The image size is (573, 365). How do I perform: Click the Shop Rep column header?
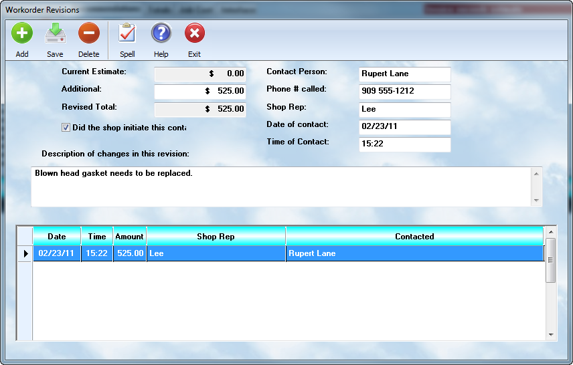tap(216, 237)
